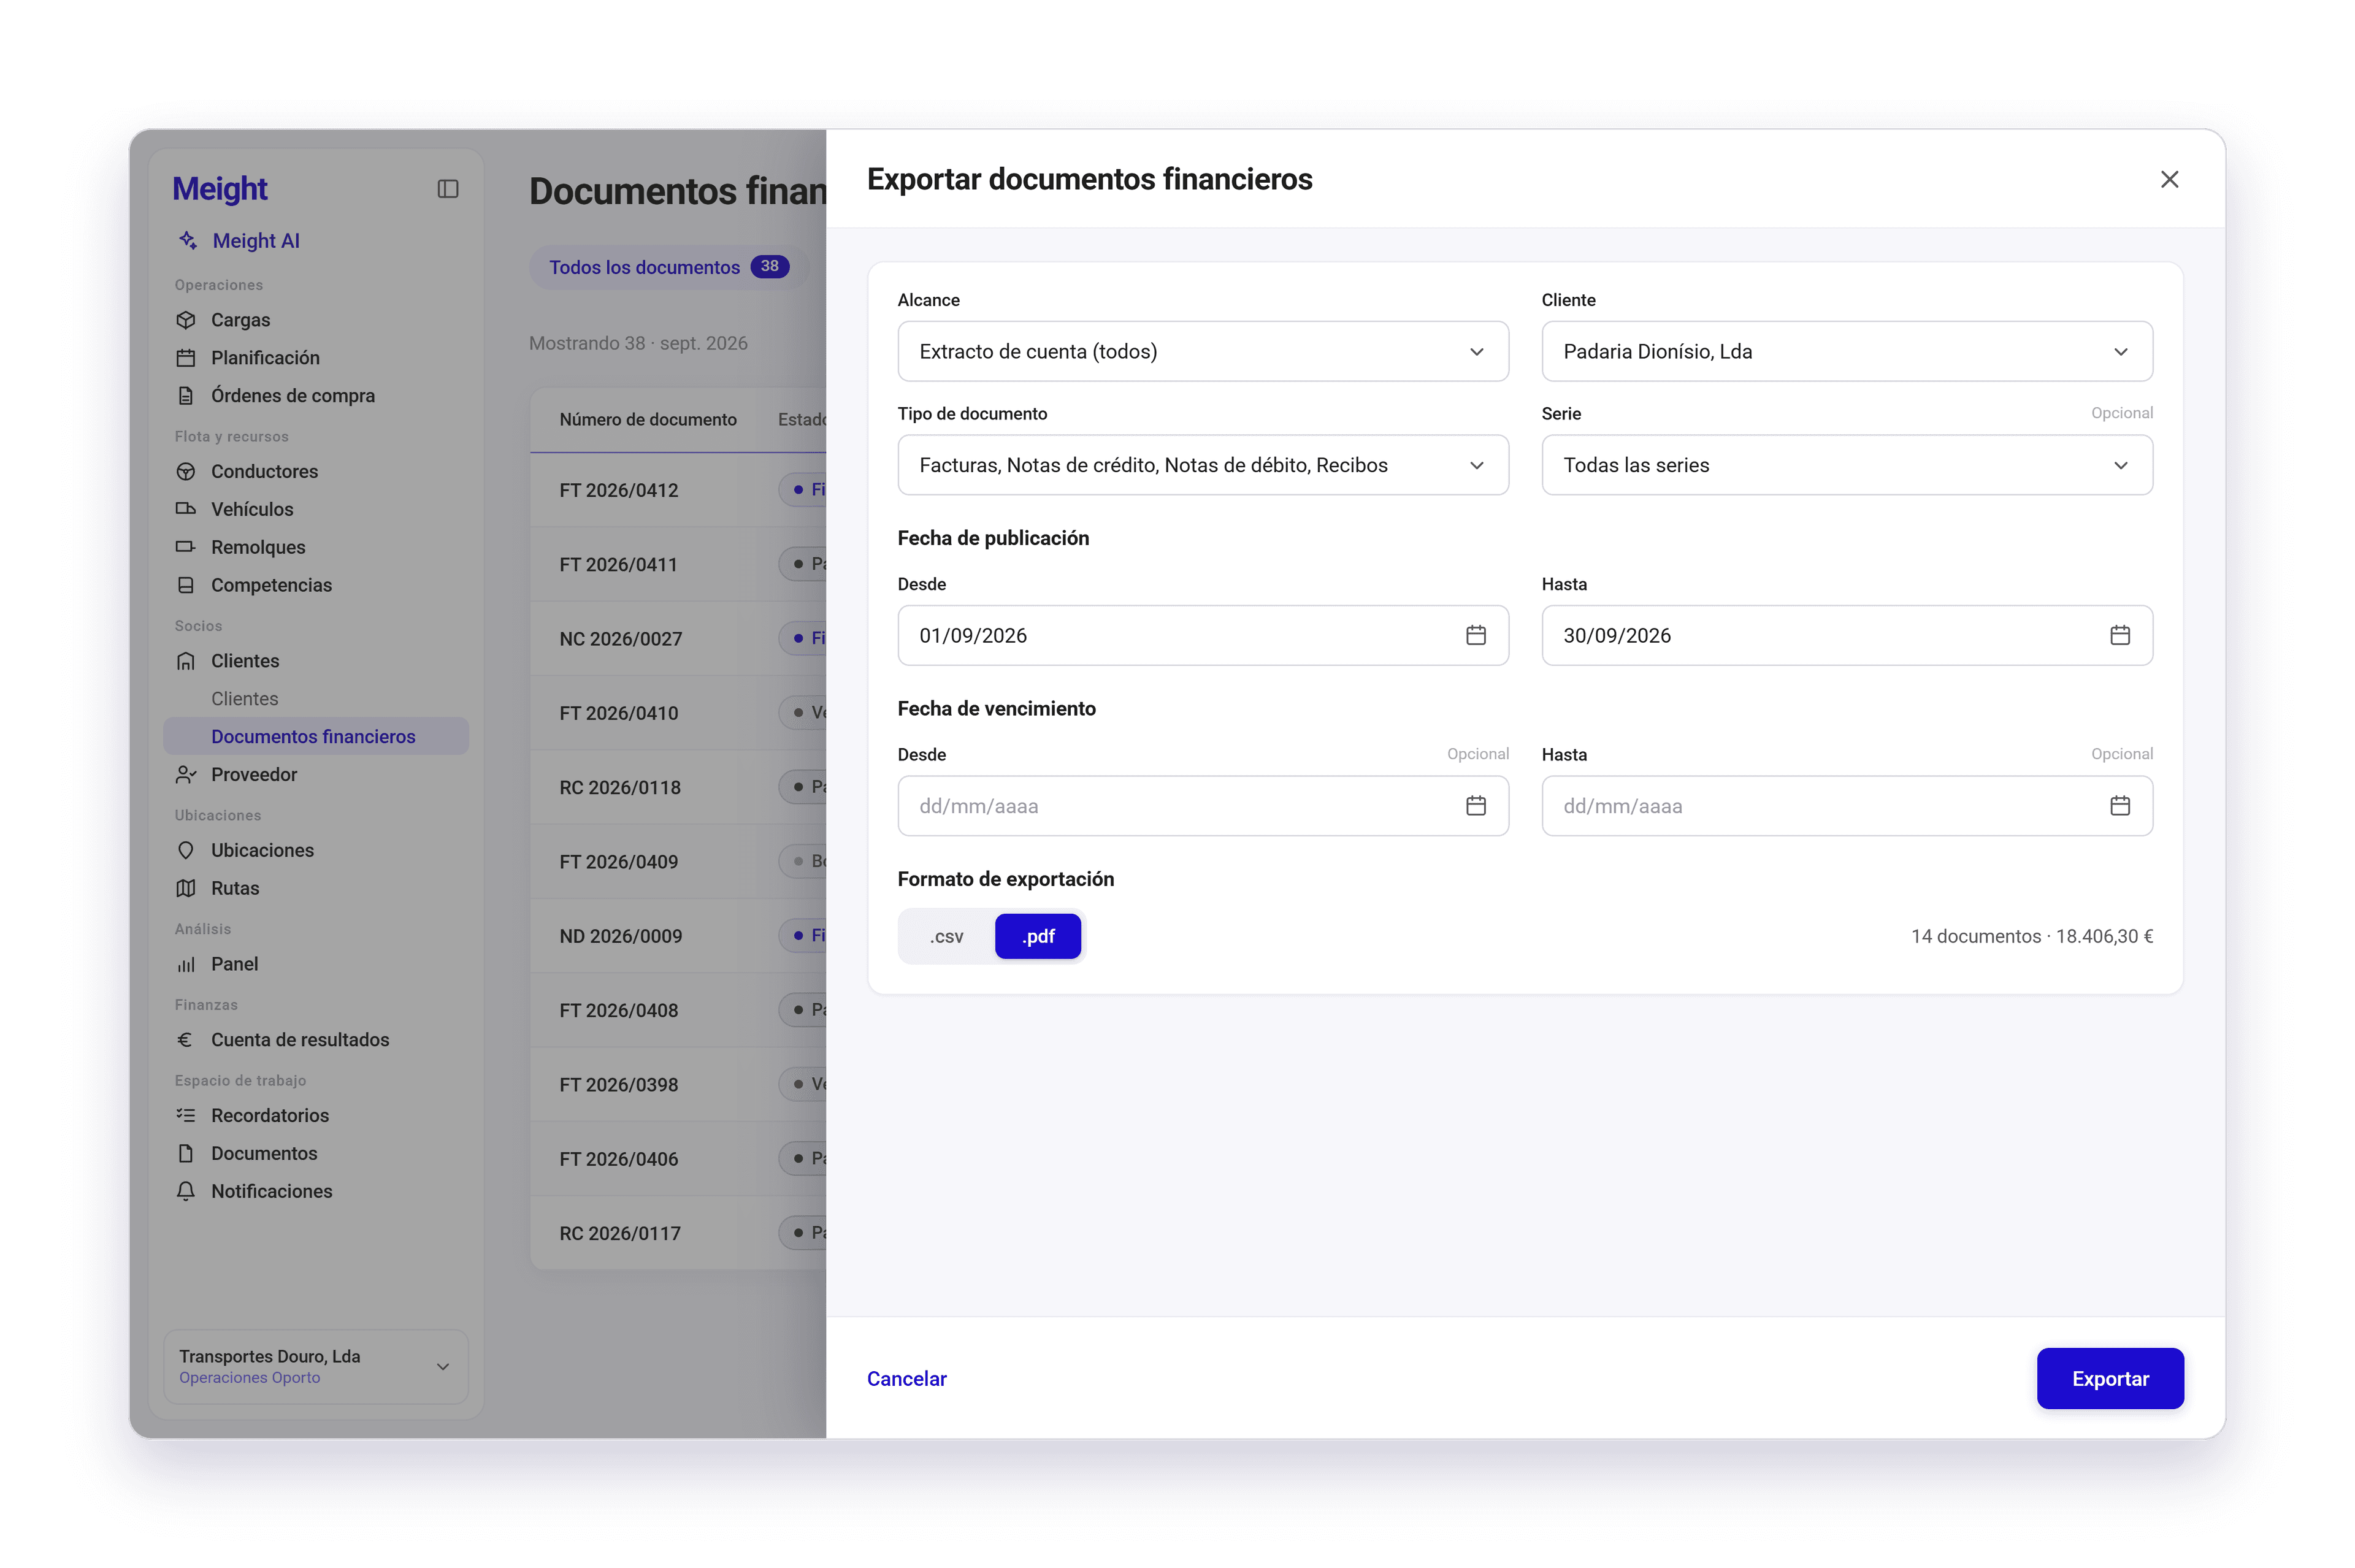This screenshot has height=1568, width=2355.
Task: Close the export dialog with X icon
Action: tap(2168, 179)
